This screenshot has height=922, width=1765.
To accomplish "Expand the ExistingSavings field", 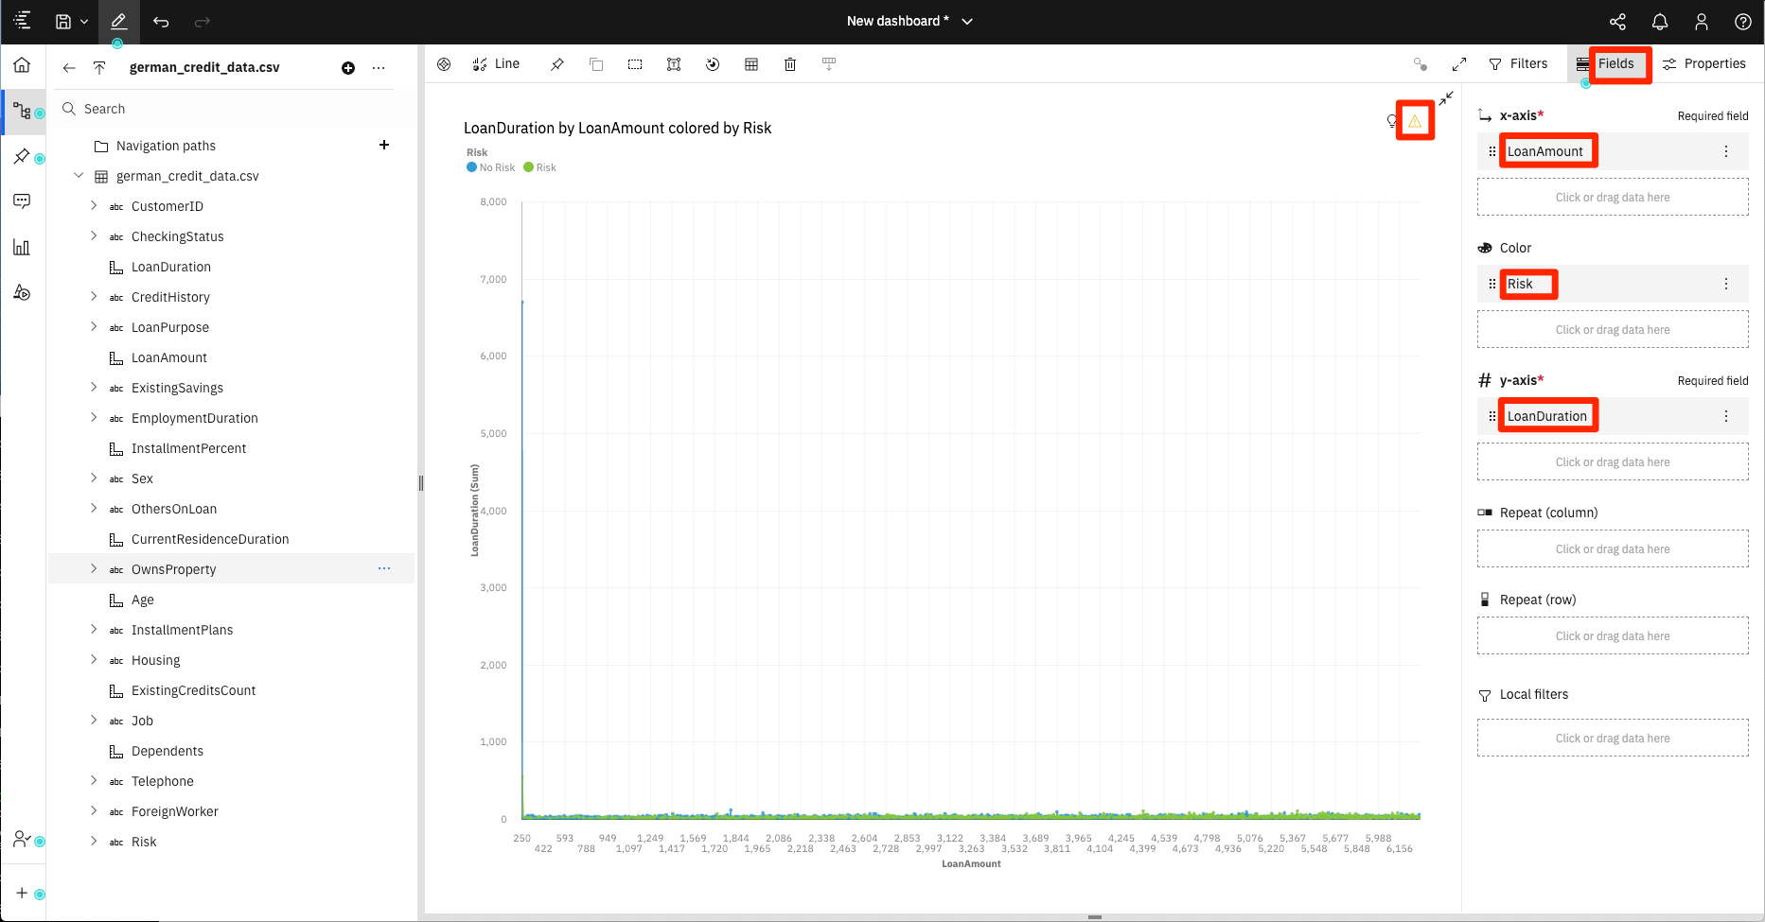I will click(93, 387).
